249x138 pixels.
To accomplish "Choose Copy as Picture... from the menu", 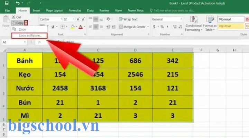I will 29,36.
